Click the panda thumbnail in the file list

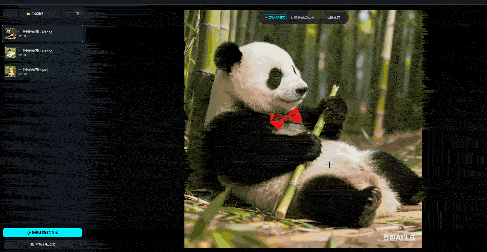coord(10,34)
